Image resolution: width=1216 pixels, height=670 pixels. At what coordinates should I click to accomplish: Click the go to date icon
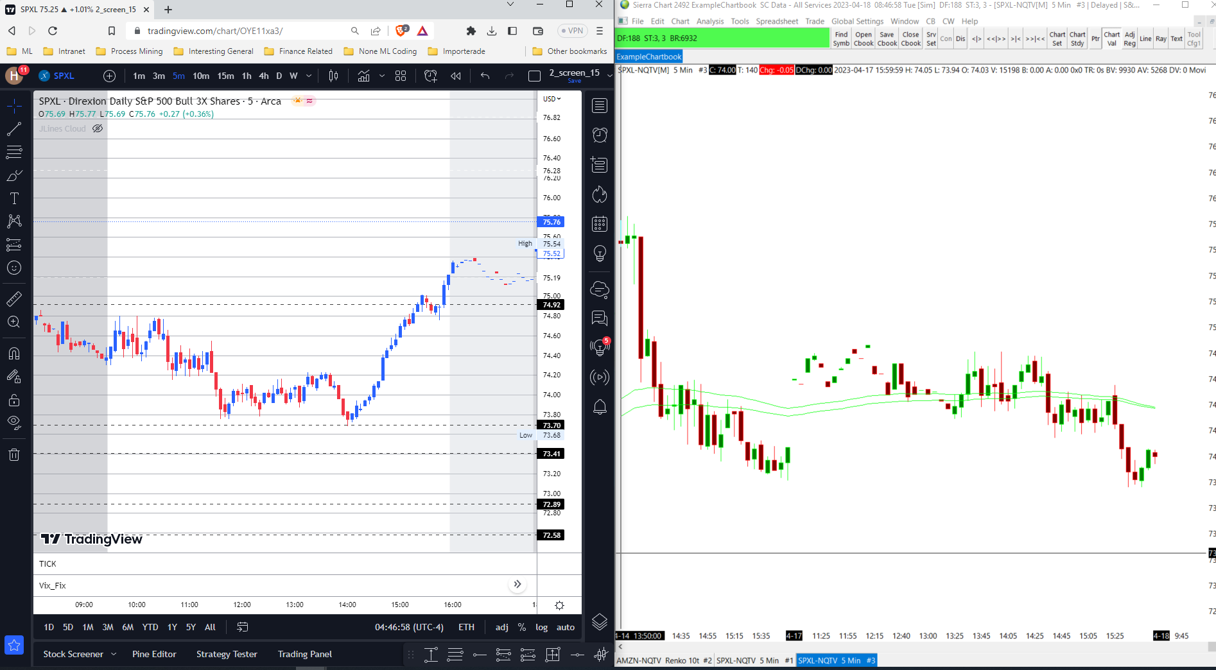coord(243,627)
